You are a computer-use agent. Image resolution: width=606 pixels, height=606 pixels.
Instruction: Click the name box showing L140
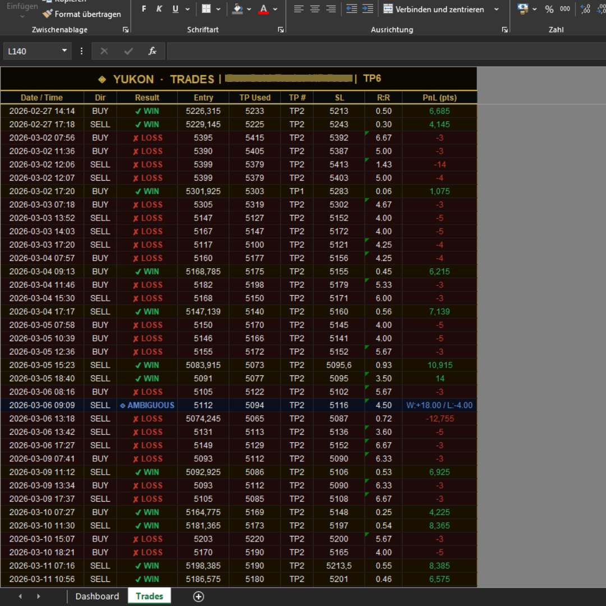pos(32,51)
